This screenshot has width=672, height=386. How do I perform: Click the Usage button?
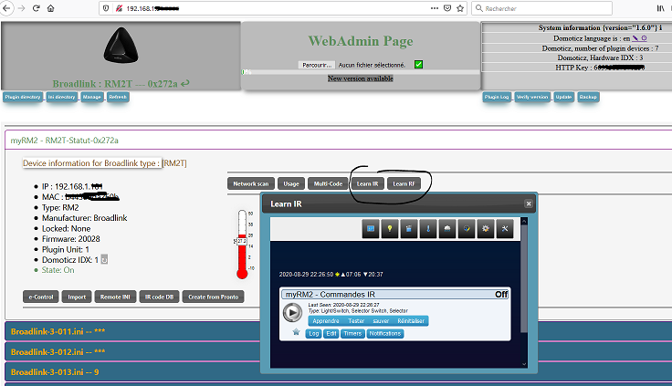click(291, 183)
